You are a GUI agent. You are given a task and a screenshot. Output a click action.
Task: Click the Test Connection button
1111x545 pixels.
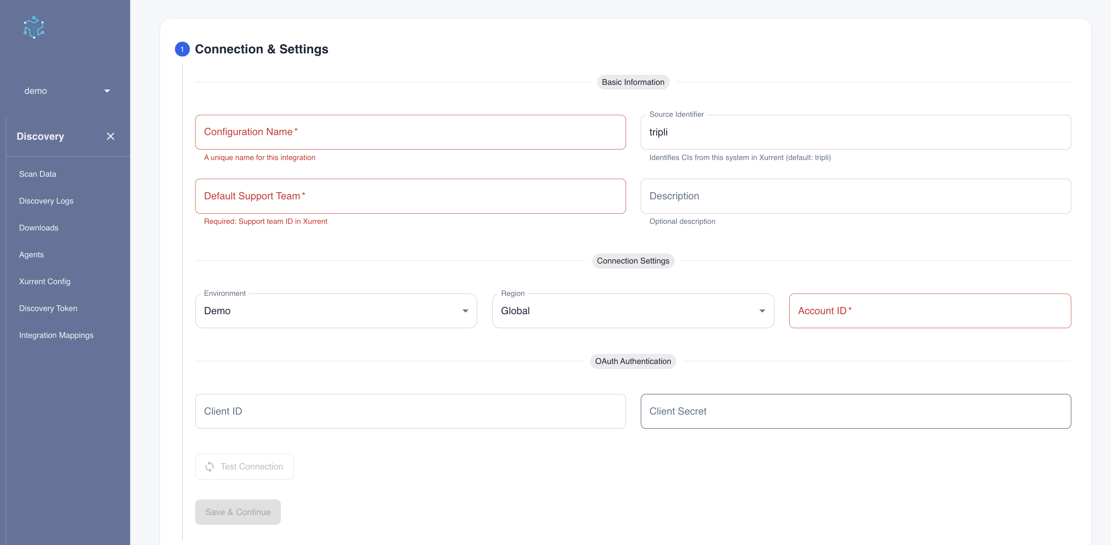click(244, 467)
